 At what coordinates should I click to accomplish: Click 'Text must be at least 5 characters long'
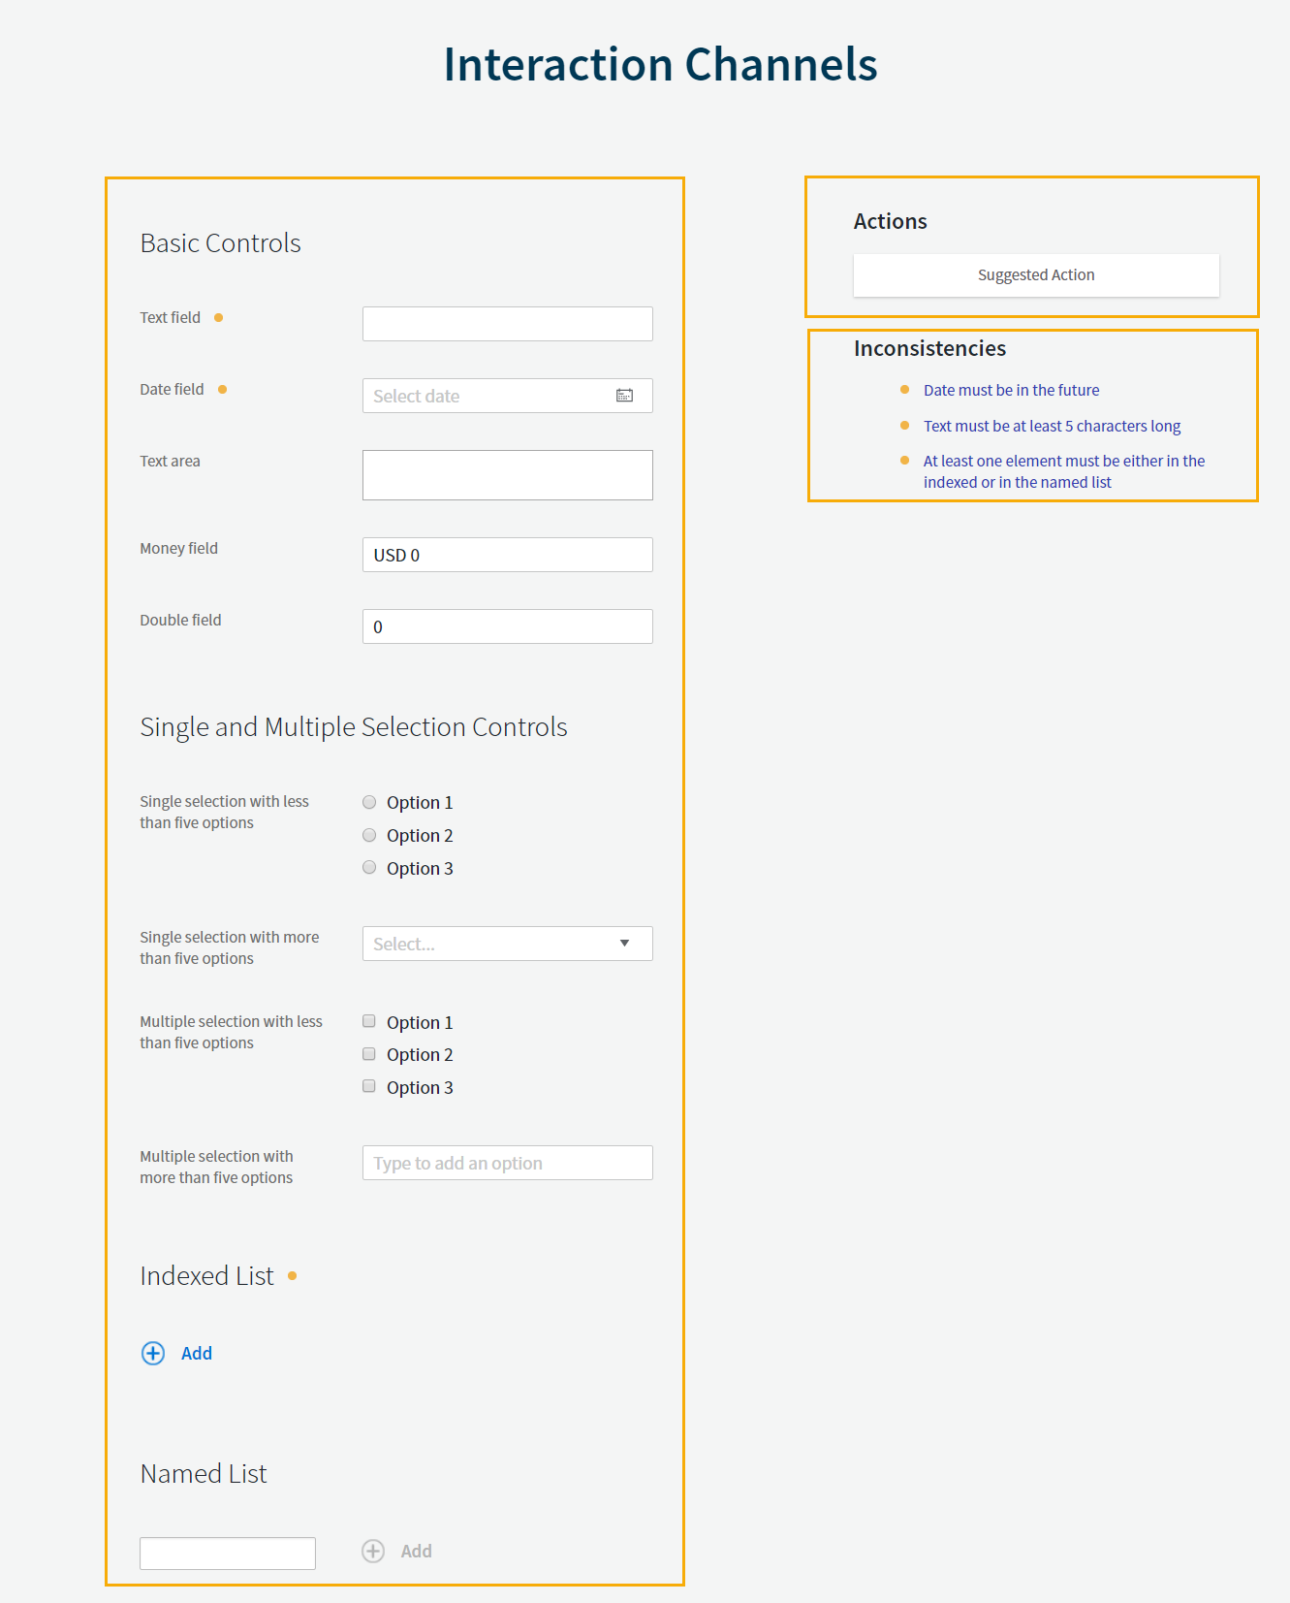point(1052,426)
